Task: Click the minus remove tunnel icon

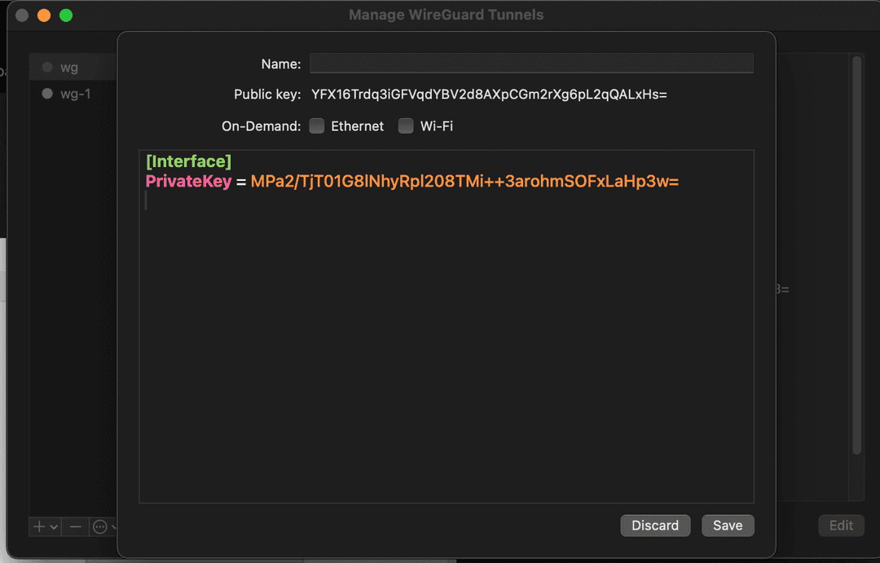Action: (x=76, y=526)
